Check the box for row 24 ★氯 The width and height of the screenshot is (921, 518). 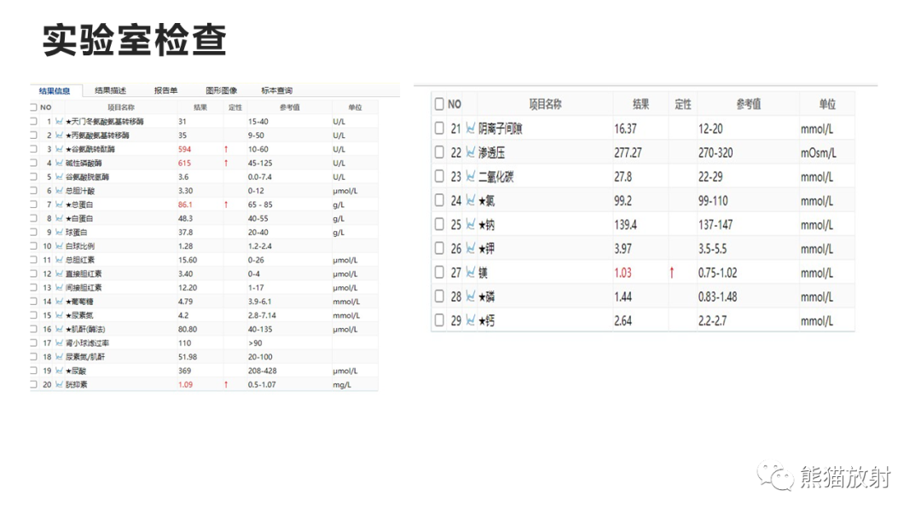pos(439,200)
